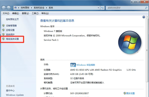Open the 文件(F) menu

6,13
